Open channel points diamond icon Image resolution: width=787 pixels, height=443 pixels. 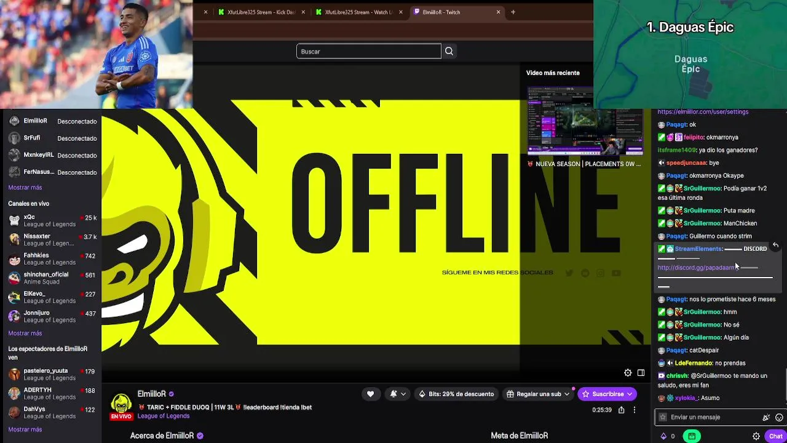click(x=663, y=436)
